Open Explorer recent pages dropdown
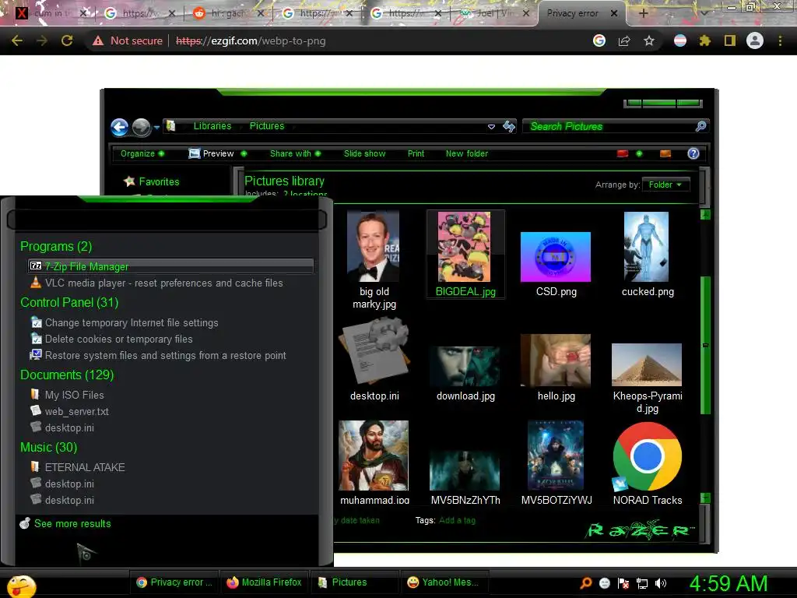This screenshot has width=797, height=598. point(156,128)
